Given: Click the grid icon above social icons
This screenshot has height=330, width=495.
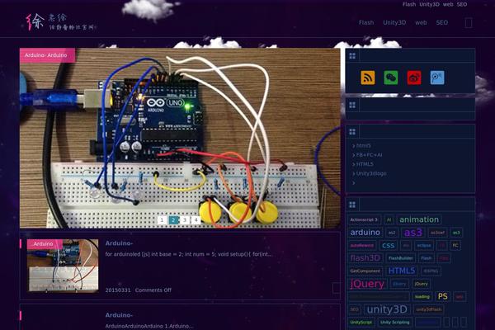Looking at the screenshot, I should point(352,56).
